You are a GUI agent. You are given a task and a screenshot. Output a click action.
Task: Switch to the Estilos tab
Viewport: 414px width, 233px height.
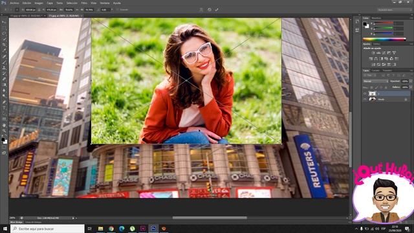[x=376, y=44]
